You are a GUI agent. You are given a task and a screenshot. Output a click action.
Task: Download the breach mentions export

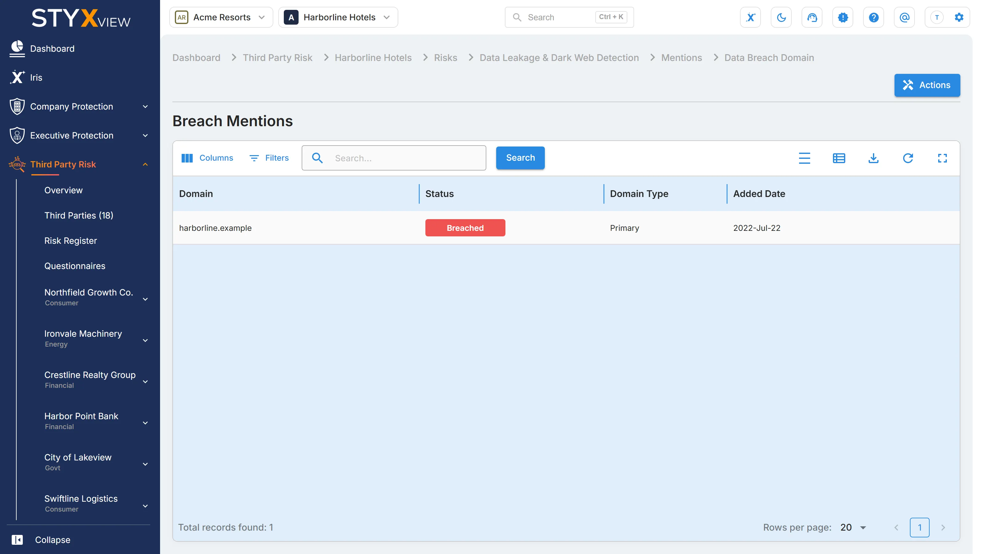tap(873, 158)
